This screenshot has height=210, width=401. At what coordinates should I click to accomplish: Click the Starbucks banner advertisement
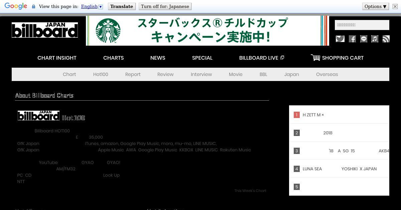[x=208, y=31]
